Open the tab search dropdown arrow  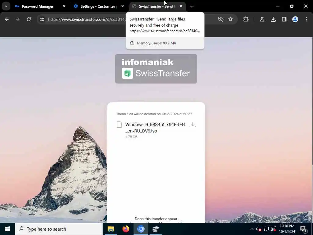[x=6, y=6]
